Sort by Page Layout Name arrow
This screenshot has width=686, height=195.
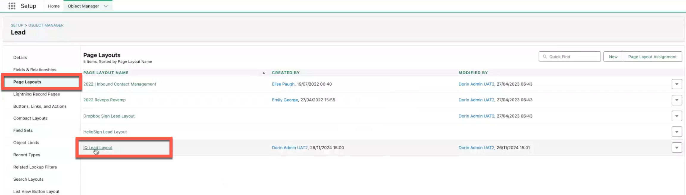[264, 73]
